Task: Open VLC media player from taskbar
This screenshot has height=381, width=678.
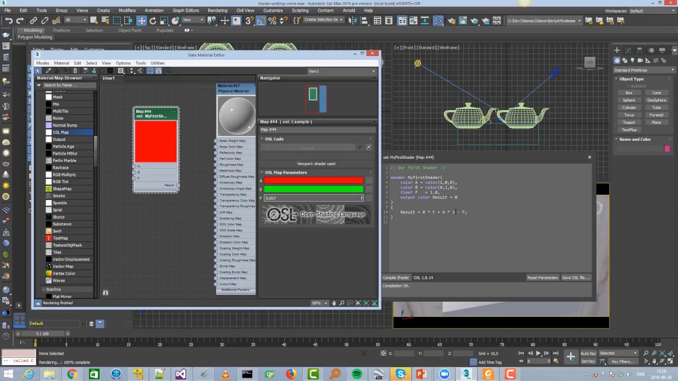Action: 226,374
